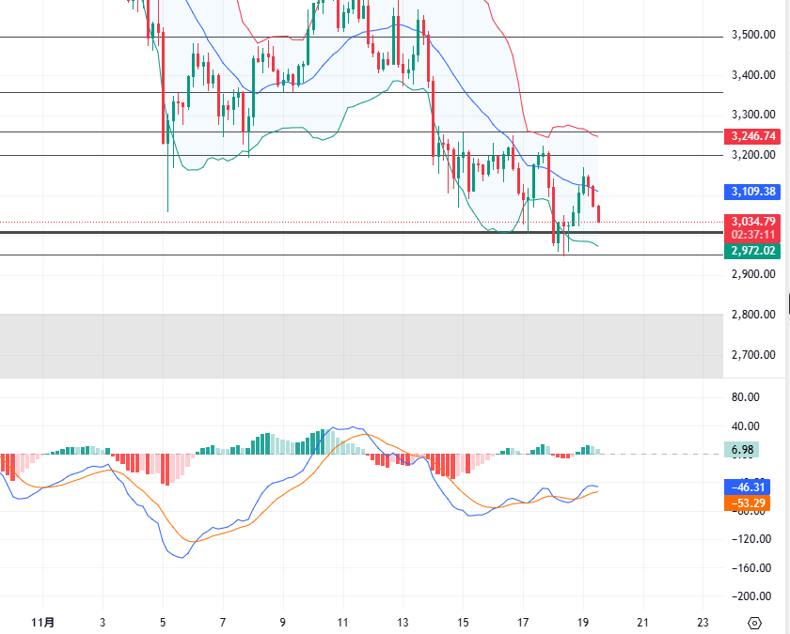Open chart settings via hexagon gear icon
Image resolution: width=790 pixels, height=634 pixels.
(754, 622)
